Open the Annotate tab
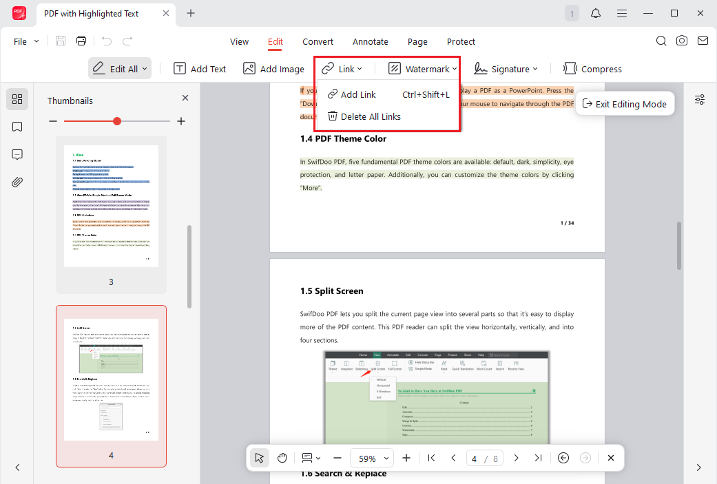The height and width of the screenshot is (484, 717). (371, 41)
